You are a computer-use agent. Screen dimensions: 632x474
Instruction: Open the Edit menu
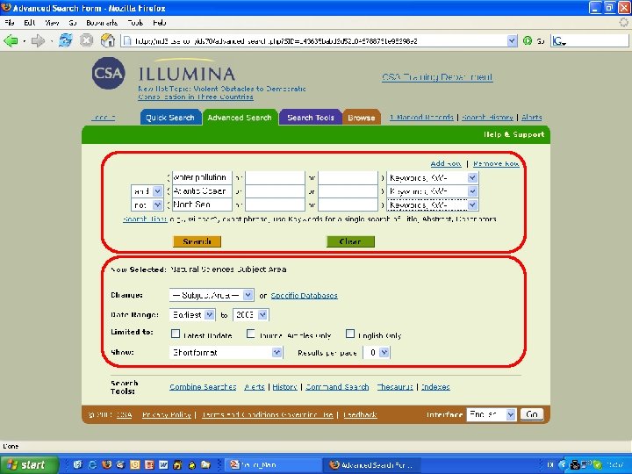pos(29,23)
